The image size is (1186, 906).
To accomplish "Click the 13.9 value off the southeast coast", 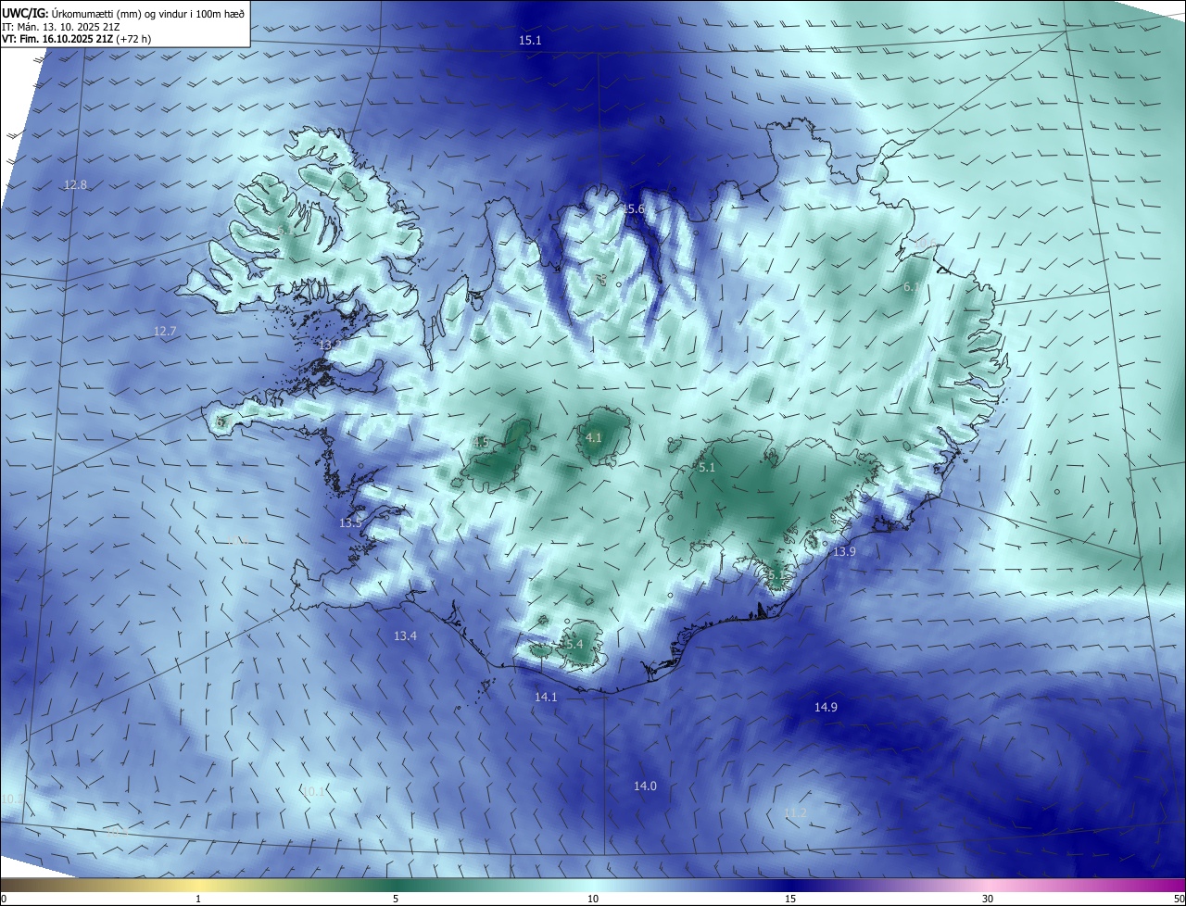I will (x=844, y=552).
